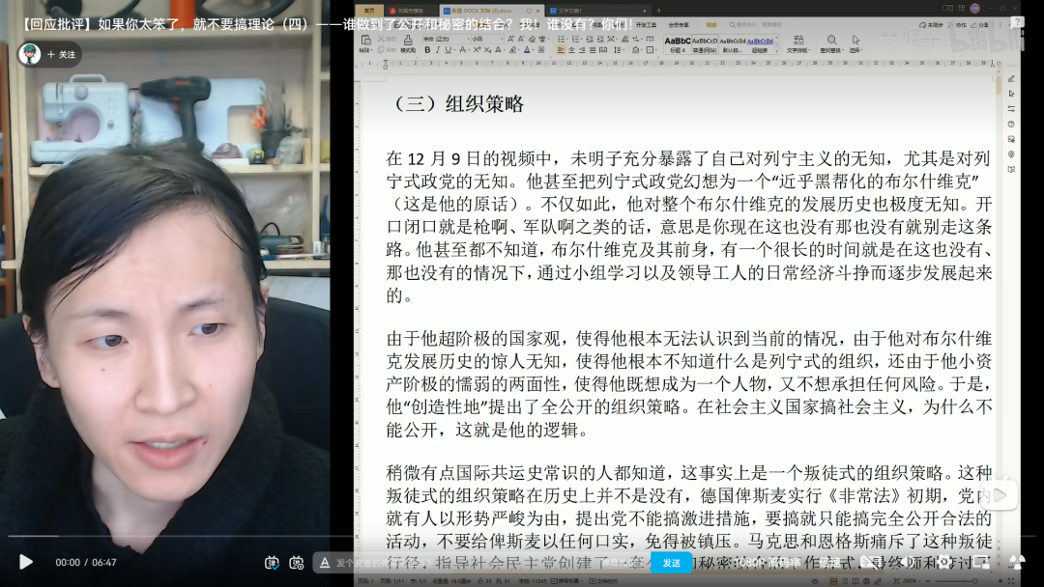The image size is (1044, 587).
Task: Apply Underline formatting
Action: click(x=449, y=50)
